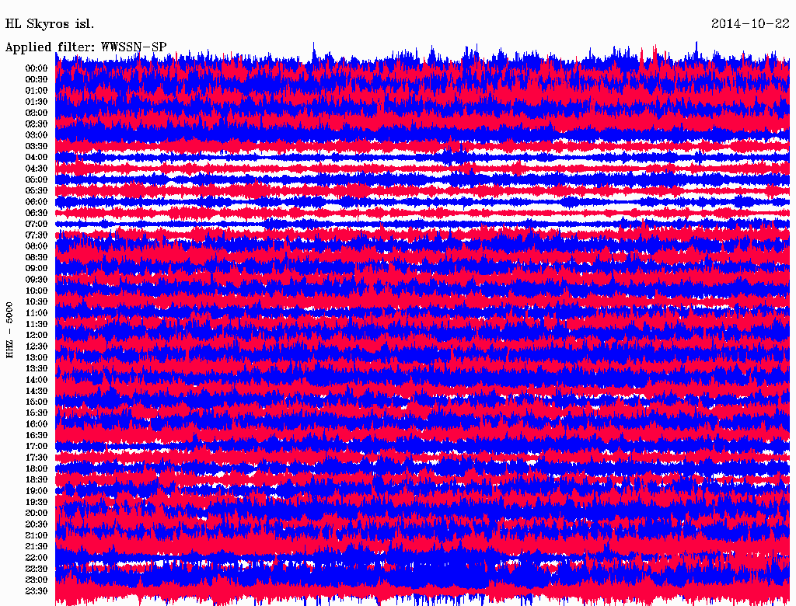796x606 pixels.
Task: Select the 08:00 time label
Action: click(x=36, y=246)
